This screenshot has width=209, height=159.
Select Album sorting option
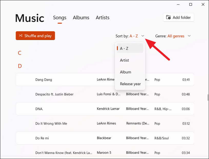point(126,72)
